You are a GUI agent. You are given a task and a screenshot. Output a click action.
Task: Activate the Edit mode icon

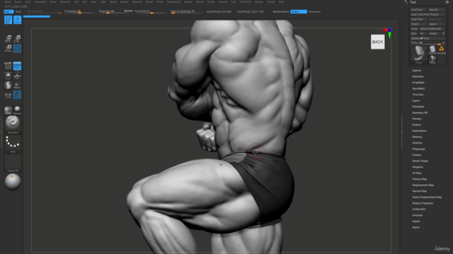tap(8, 20)
